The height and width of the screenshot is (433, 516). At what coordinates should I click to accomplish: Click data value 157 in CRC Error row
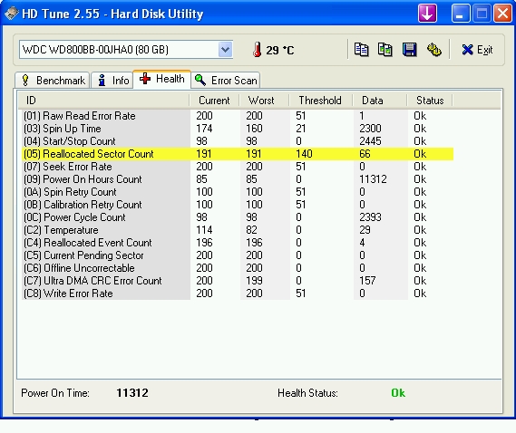pos(367,281)
